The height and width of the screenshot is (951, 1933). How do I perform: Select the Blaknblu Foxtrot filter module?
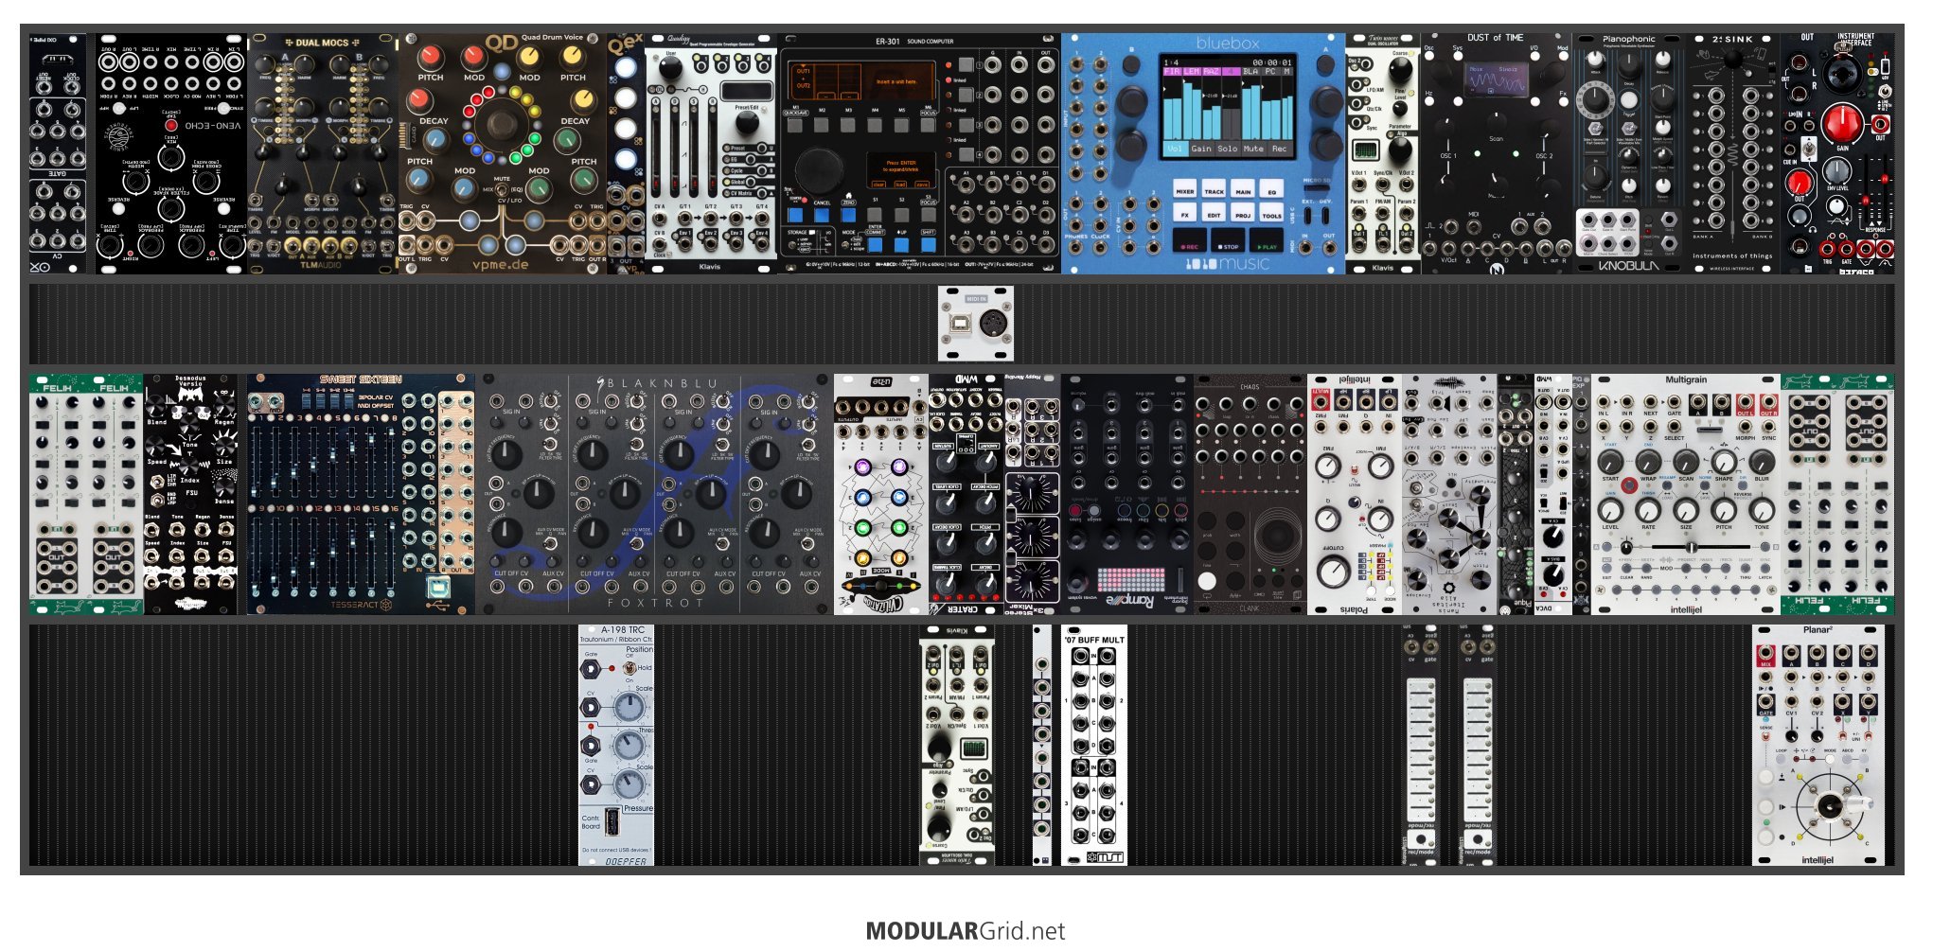point(654,494)
